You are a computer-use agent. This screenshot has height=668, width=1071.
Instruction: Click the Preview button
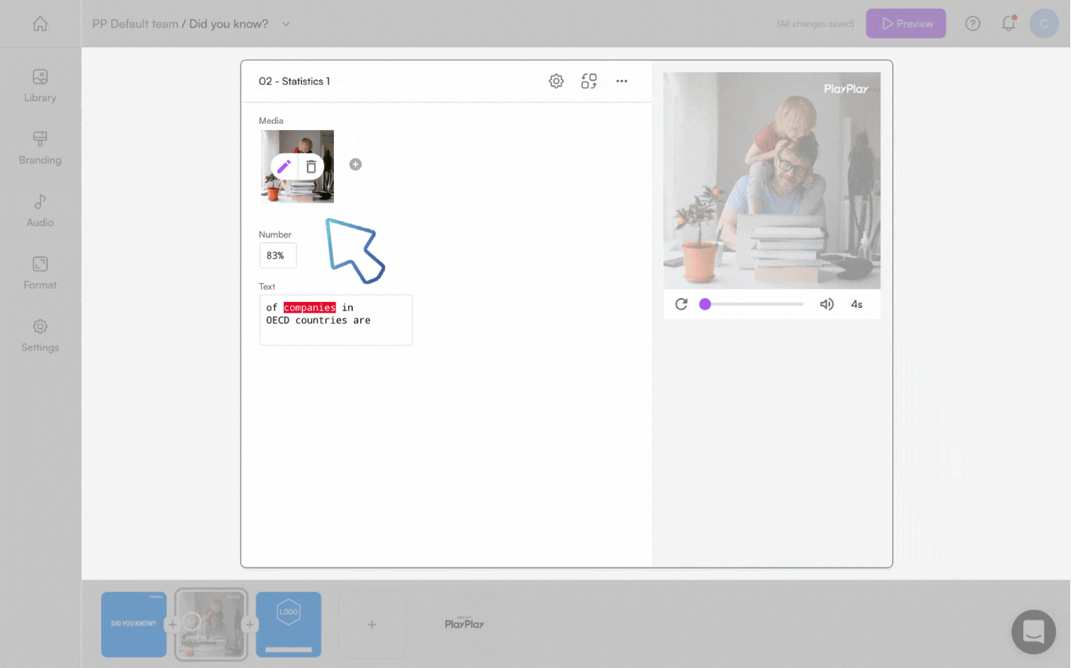click(x=906, y=24)
